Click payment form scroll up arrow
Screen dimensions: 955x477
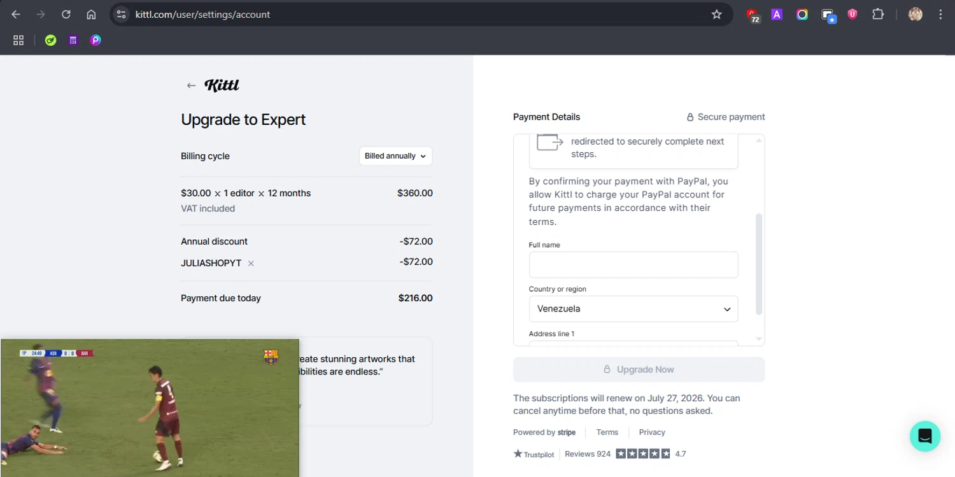(x=758, y=140)
